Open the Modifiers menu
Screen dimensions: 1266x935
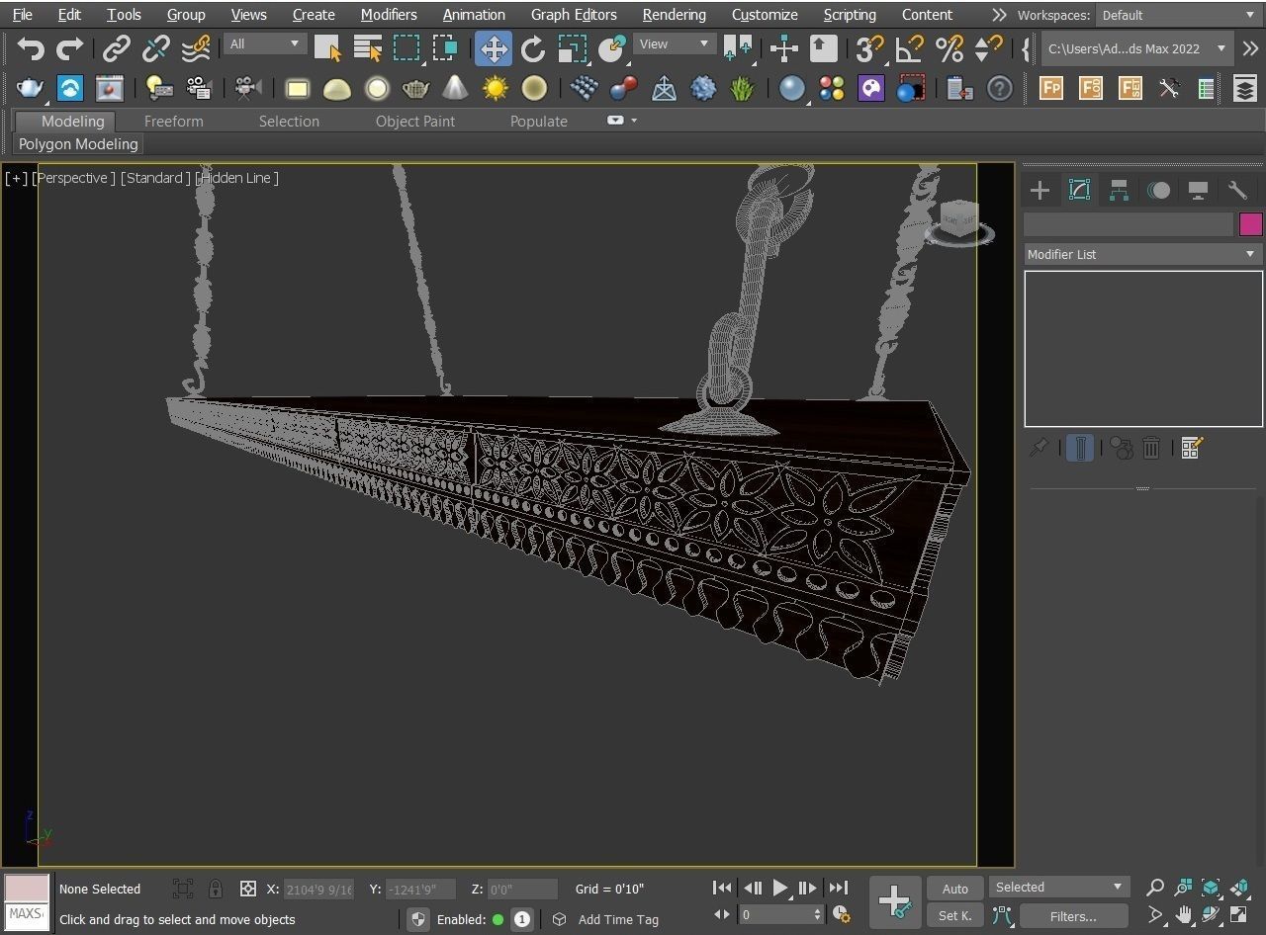[x=389, y=15]
